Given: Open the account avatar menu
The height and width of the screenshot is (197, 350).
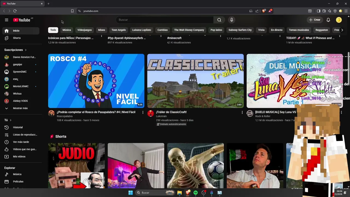Looking at the screenshot, I should [339, 20].
